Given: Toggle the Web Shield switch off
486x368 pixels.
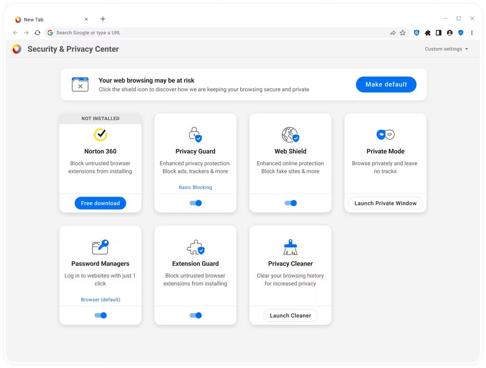Looking at the screenshot, I should [x=290, y=202].
